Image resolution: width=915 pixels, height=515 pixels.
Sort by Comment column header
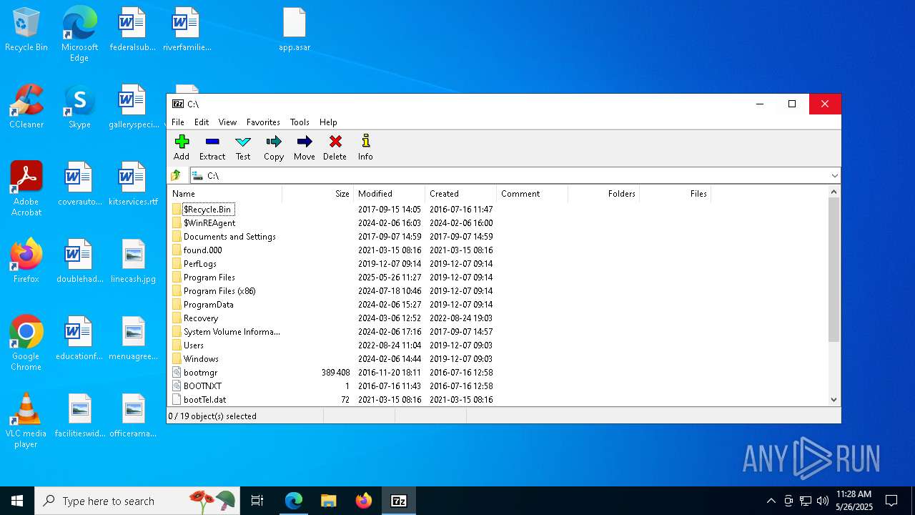[533, 194]
